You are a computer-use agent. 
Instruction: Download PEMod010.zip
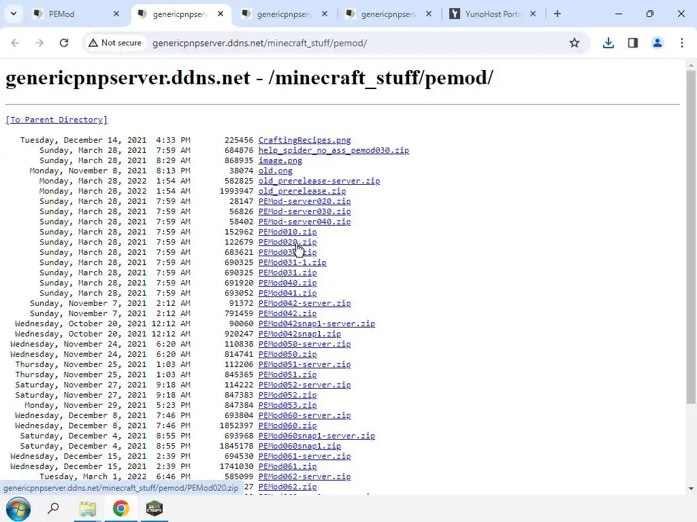pyautogui.click(x=288, y=232)
